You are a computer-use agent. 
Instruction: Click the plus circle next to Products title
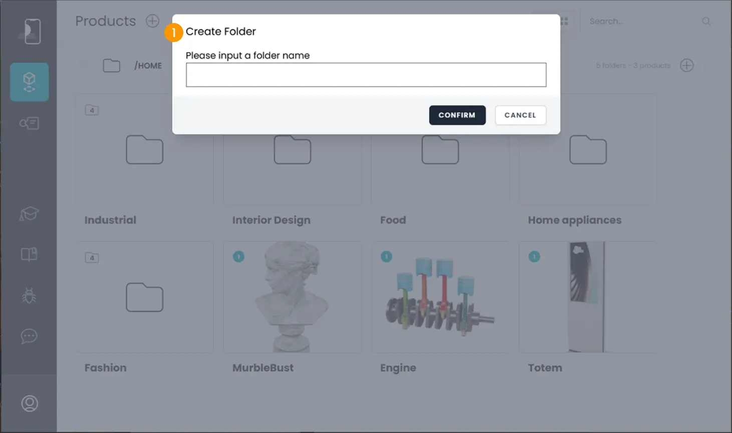(152, 21)
